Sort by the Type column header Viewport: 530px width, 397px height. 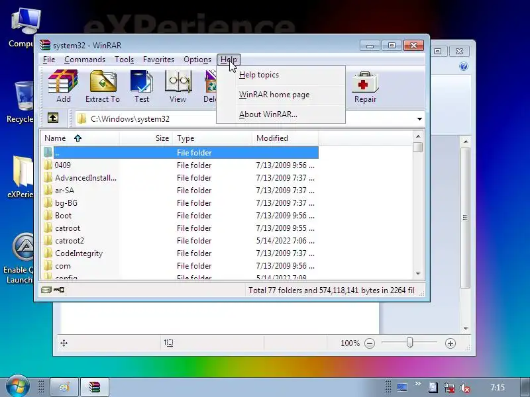pos(212,138)
